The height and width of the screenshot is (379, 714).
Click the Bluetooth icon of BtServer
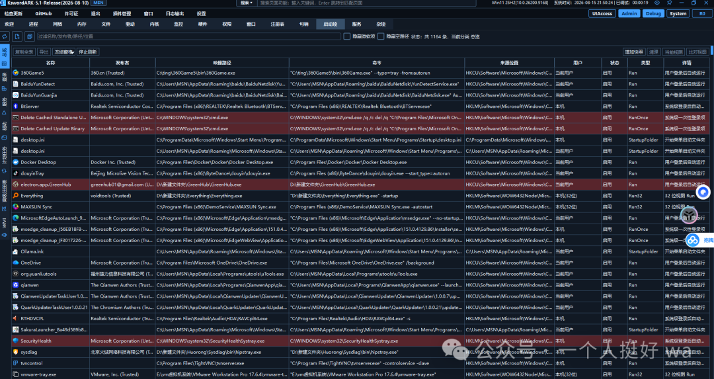tap(15, 106)
